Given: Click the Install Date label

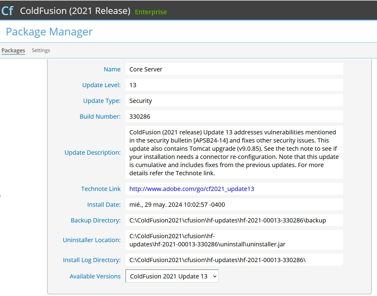Looking at the screenshot, I should (x=104, y=205).
